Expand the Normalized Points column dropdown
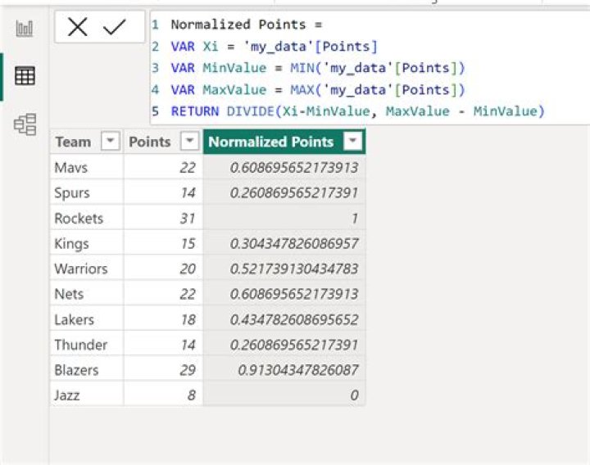Image resolution: width=590 pixels, height=465 pixels. point(352,142)
